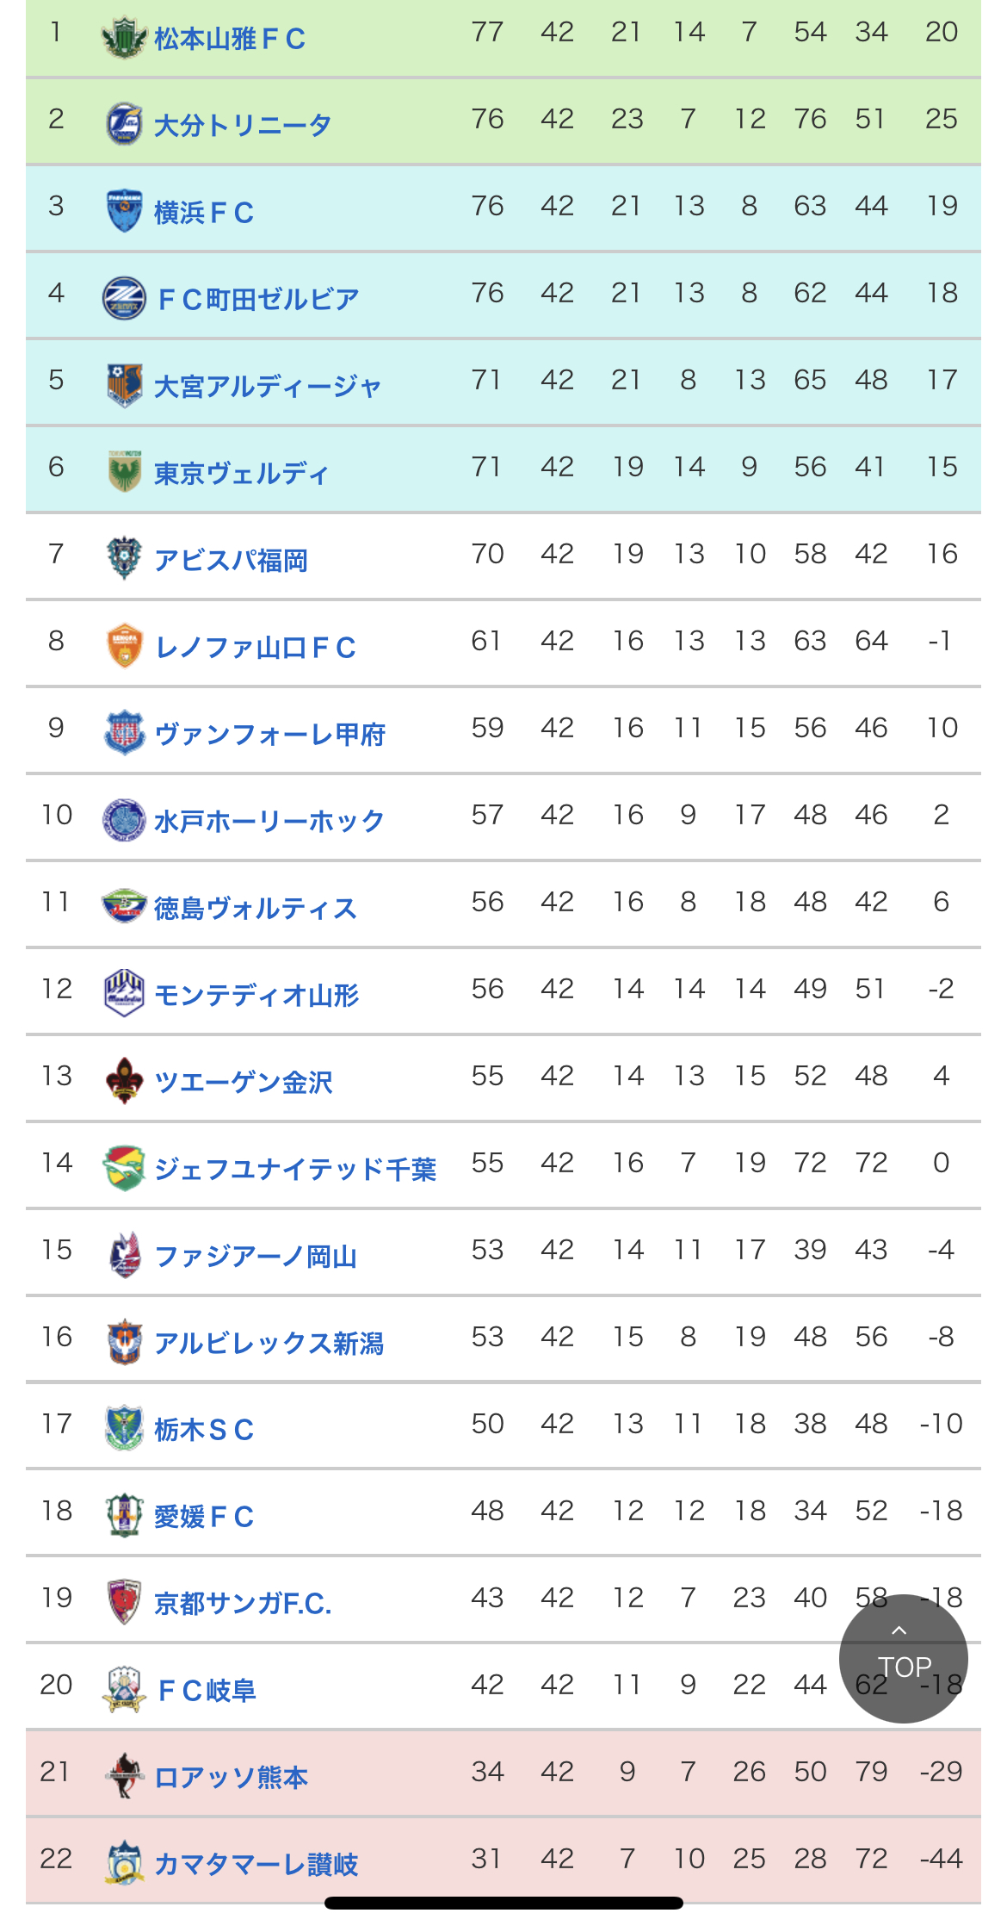The image size is (1007, 1913).
Task: Click the Oita Trinita crest icon
Action: click(124, 124)
